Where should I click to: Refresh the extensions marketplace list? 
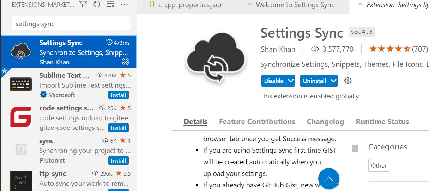point(97,5)
